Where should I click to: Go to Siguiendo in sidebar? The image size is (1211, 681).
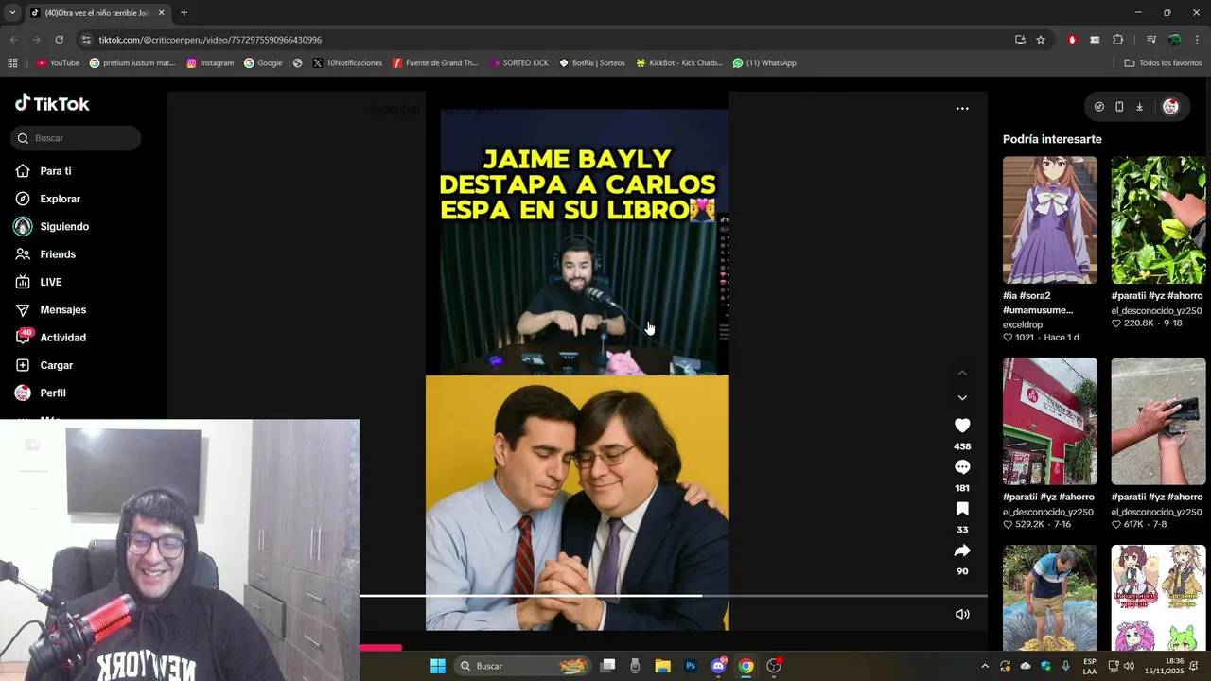tap(52, 227)
